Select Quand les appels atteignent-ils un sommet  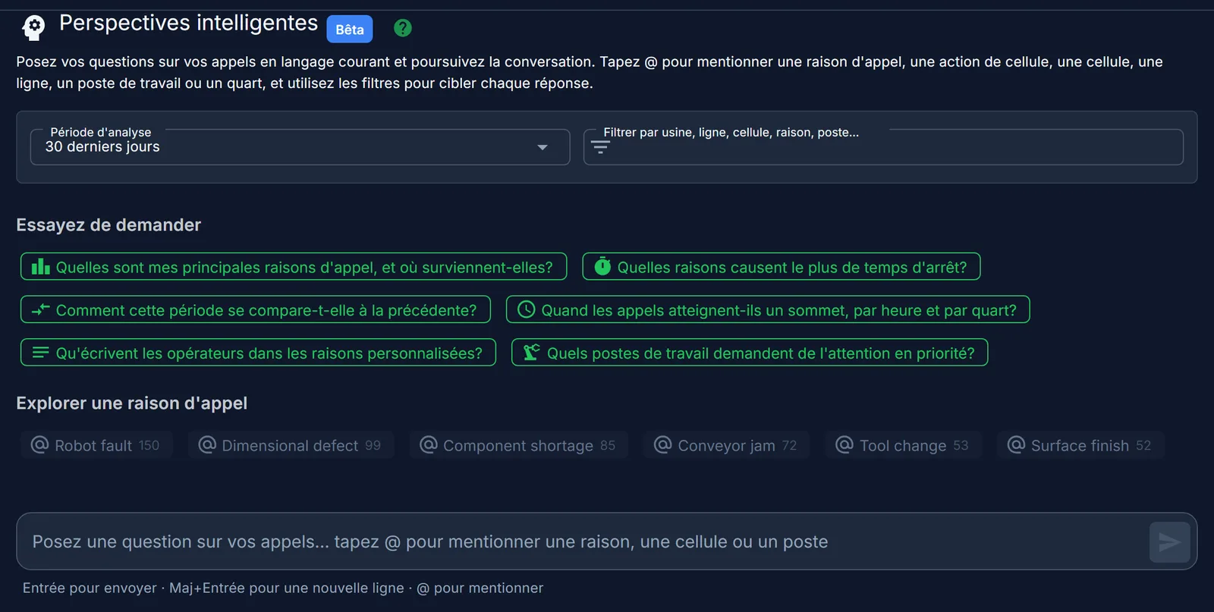pyautogui.click(x=768, y=309)
